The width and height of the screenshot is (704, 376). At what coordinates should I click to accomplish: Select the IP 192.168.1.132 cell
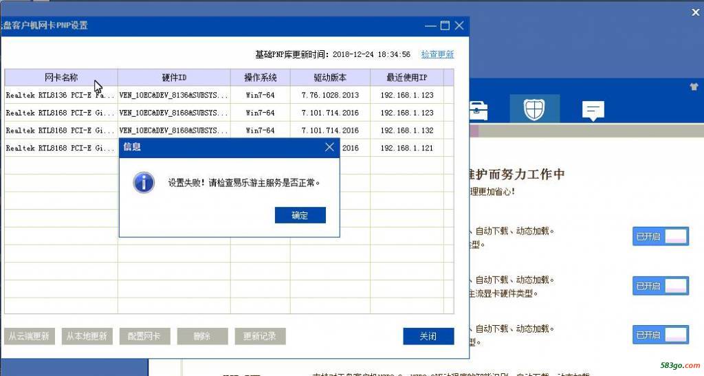[x=407, y=131]
